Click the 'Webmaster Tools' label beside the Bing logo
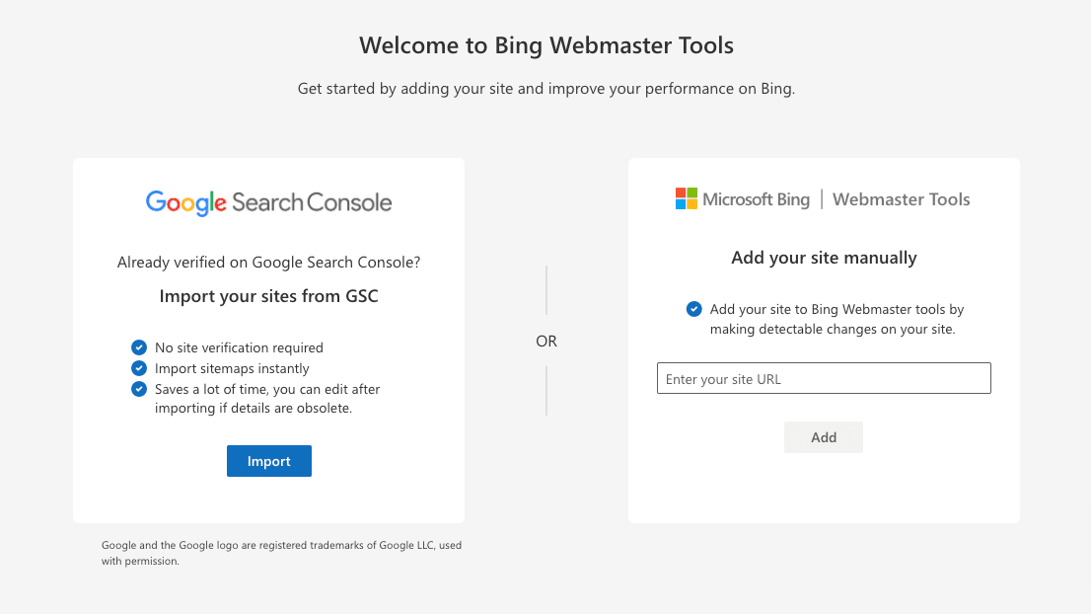 coord(901,198)
